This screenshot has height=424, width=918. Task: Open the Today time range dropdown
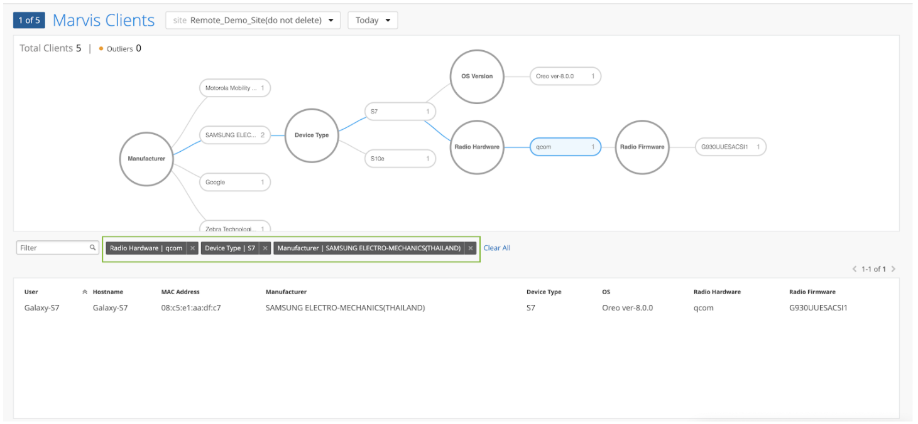pos(373,20)
